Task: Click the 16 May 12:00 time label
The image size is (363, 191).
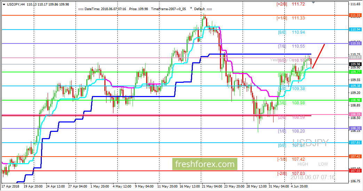Action: (x=190, y=186)
